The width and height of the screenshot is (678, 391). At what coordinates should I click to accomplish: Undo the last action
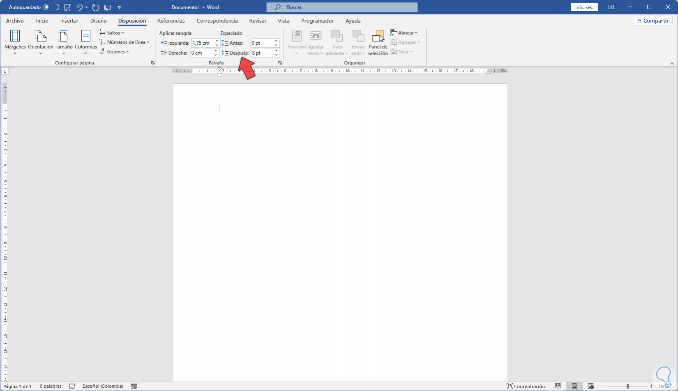(79, 7)
